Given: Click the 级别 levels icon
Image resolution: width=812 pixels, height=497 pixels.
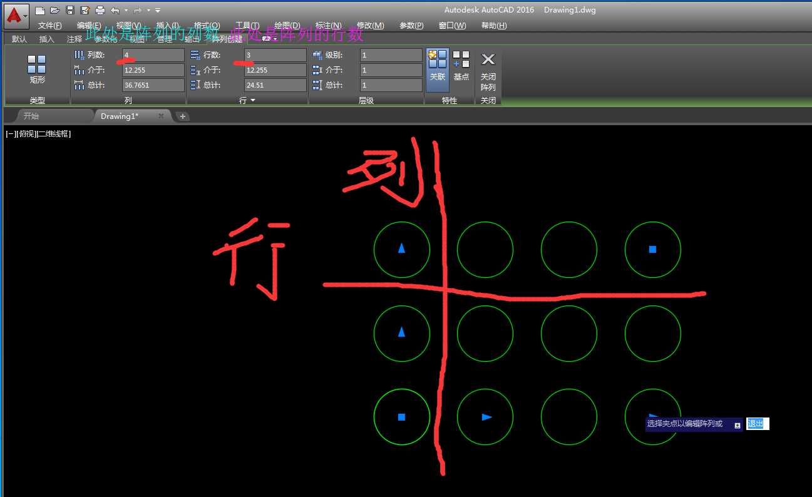Looking at the screenshot, I should point(317,55).
